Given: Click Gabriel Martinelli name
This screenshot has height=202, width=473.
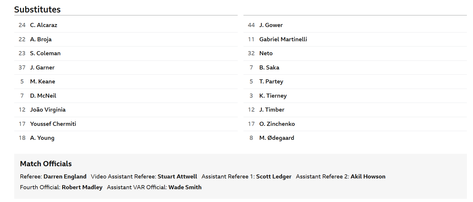Looking at the screenshot, I should pyautogui.click(x=283, y=39).
